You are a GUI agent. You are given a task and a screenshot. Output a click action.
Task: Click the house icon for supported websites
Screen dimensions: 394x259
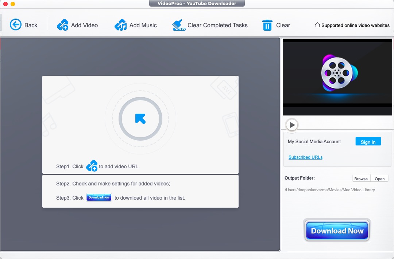click(x=317, y=25)
